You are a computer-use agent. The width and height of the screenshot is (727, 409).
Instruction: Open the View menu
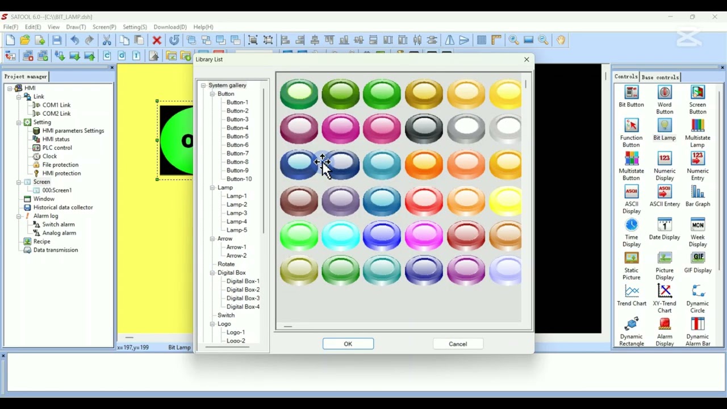(x=53, y=27)
